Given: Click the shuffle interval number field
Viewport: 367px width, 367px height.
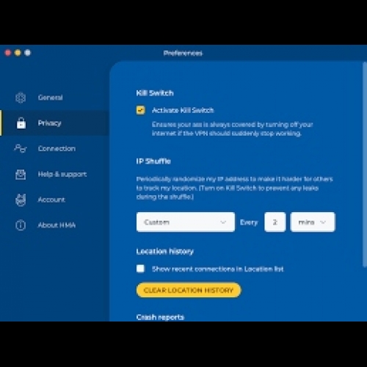Looking at the screenshot, I should click(275, 222).
